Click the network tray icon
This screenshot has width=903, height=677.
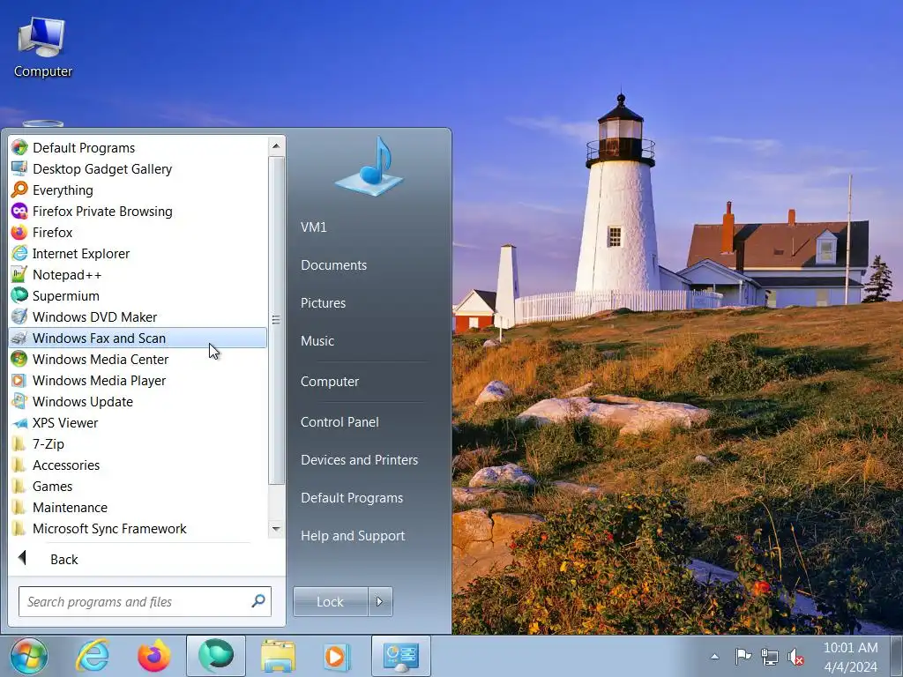pos(769,656)
